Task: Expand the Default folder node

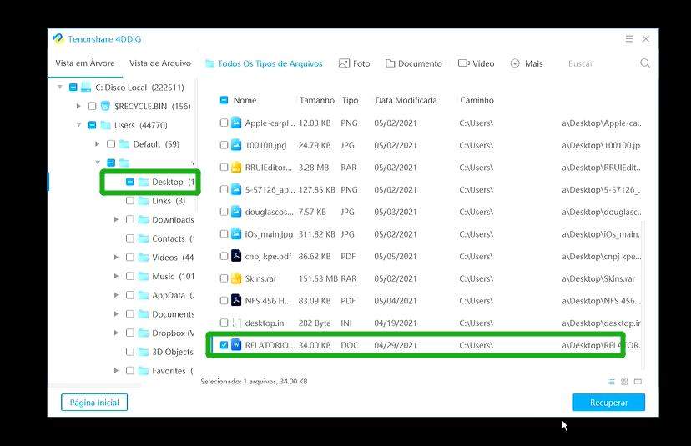Action: 98,144
